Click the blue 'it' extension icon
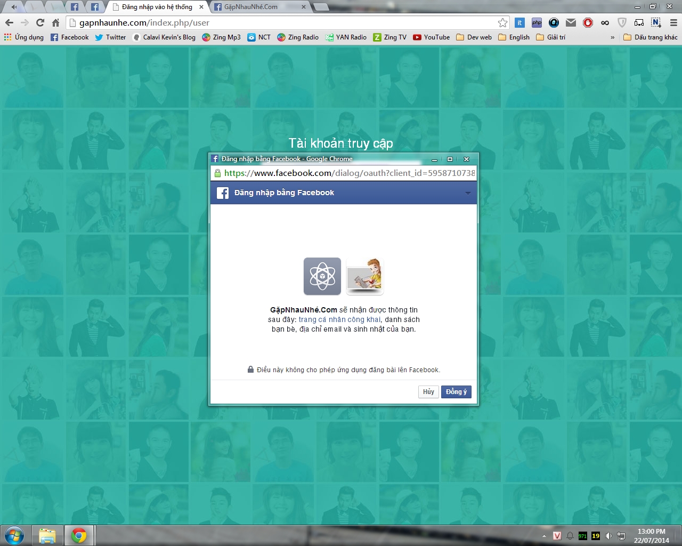This screenshot has width=682, height=546. (x=519, y=22)
